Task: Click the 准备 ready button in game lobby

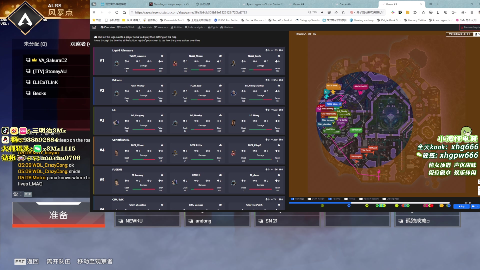Action: click(58, 215)
